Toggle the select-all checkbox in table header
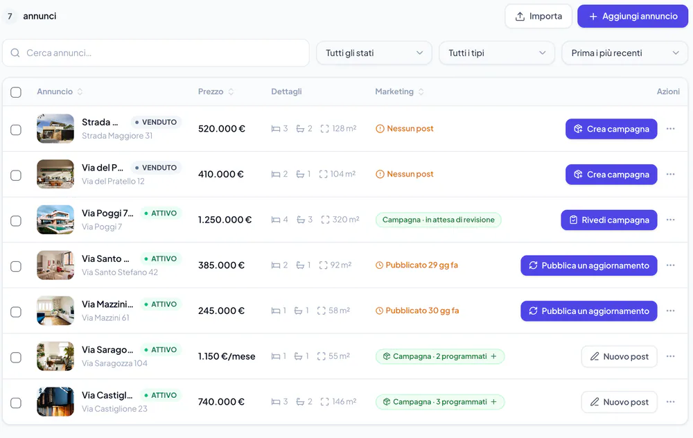693x438 pixels. 16,92
